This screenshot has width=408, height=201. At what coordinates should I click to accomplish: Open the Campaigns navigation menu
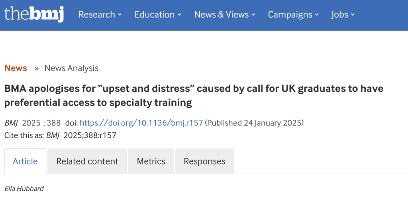tap(290, 15)
